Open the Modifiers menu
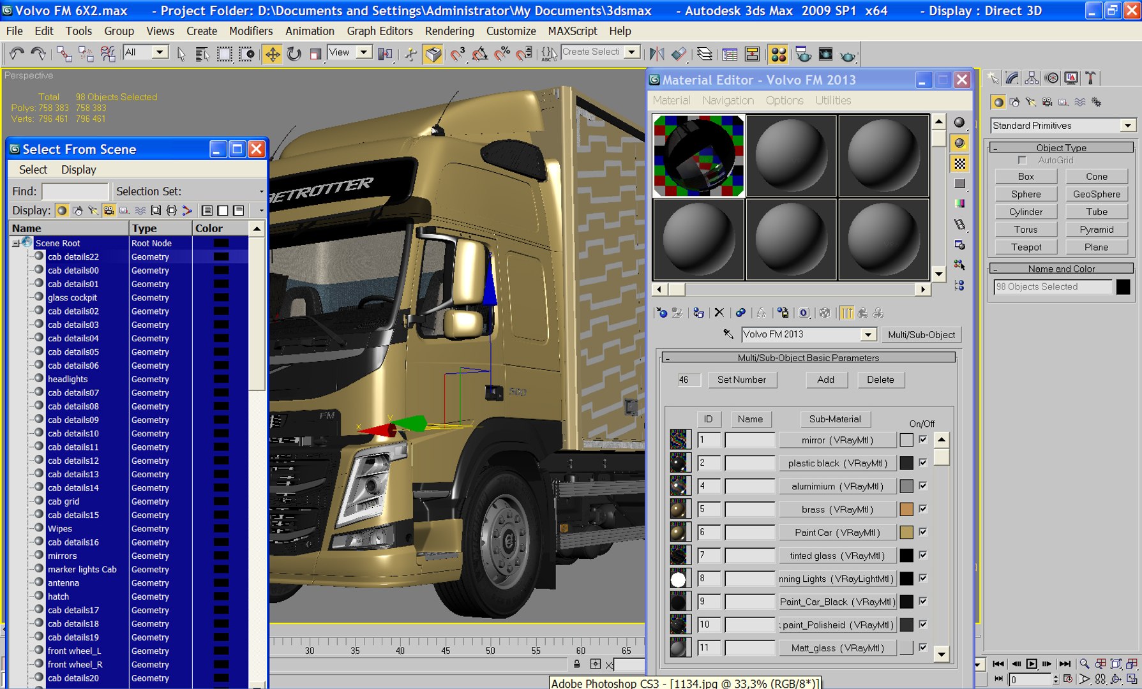This screenshot has height=689, width=1142. (250, 31)
